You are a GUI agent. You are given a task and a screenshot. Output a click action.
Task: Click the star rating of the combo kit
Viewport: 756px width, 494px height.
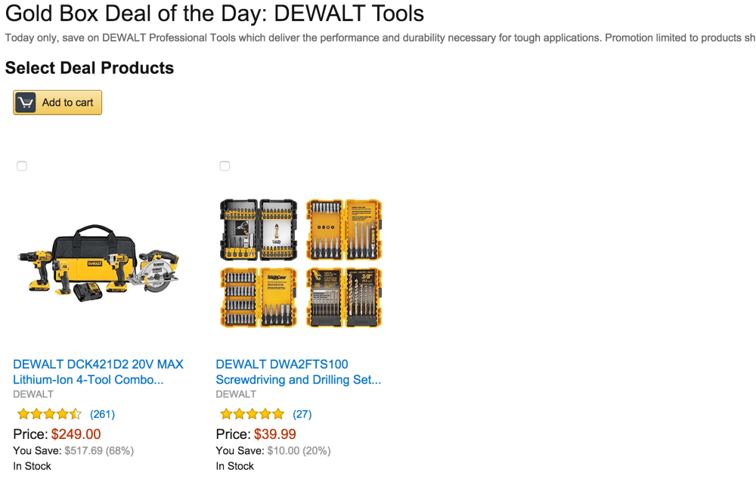49,414
